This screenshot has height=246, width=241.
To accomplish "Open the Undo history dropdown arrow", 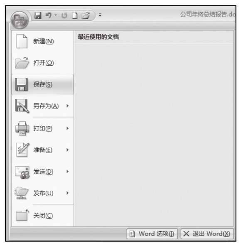I will pyautogui.click(x=55, y=15).
